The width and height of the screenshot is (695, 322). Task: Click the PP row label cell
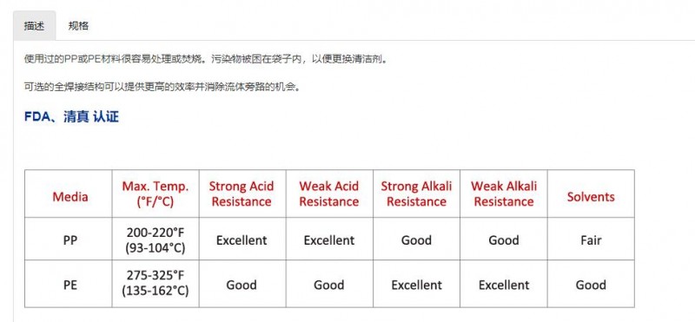pyautogui.click(x=69, y=240)
